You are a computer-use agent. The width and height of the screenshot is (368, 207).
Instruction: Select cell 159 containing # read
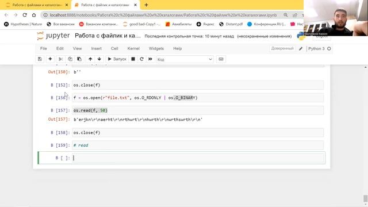[x=198, y=145]
